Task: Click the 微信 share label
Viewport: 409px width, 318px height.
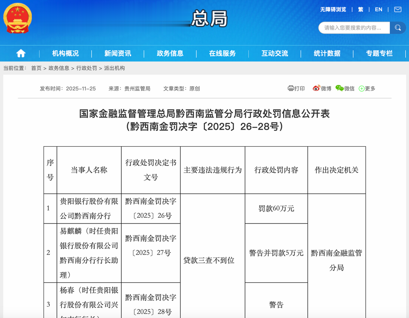Action: pos(349,88)
